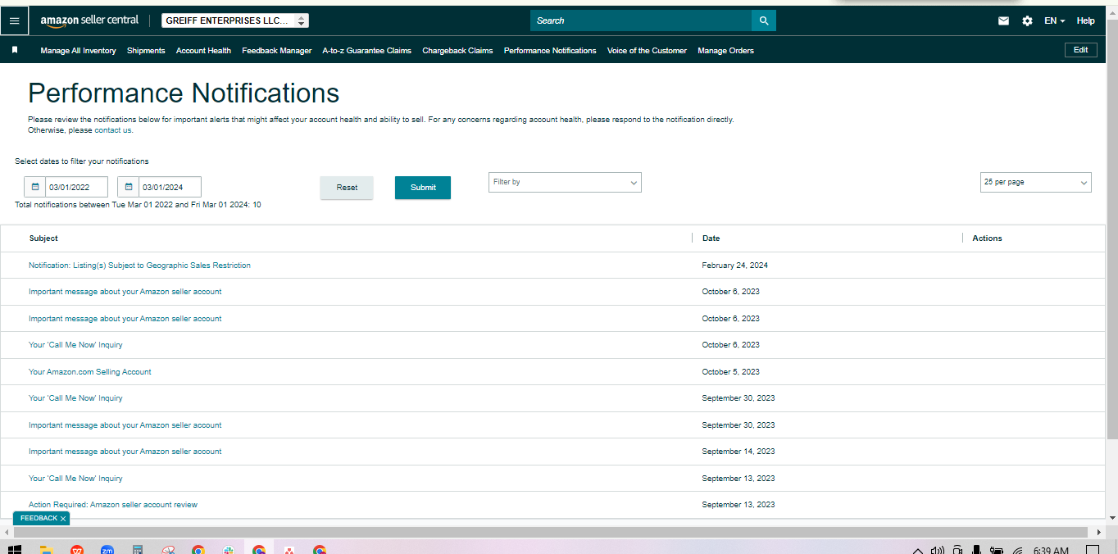Select Performance Notifications in navigation bar
Image resolution: width=1118 pixels, height=554 pixels.
coord(550,51)
